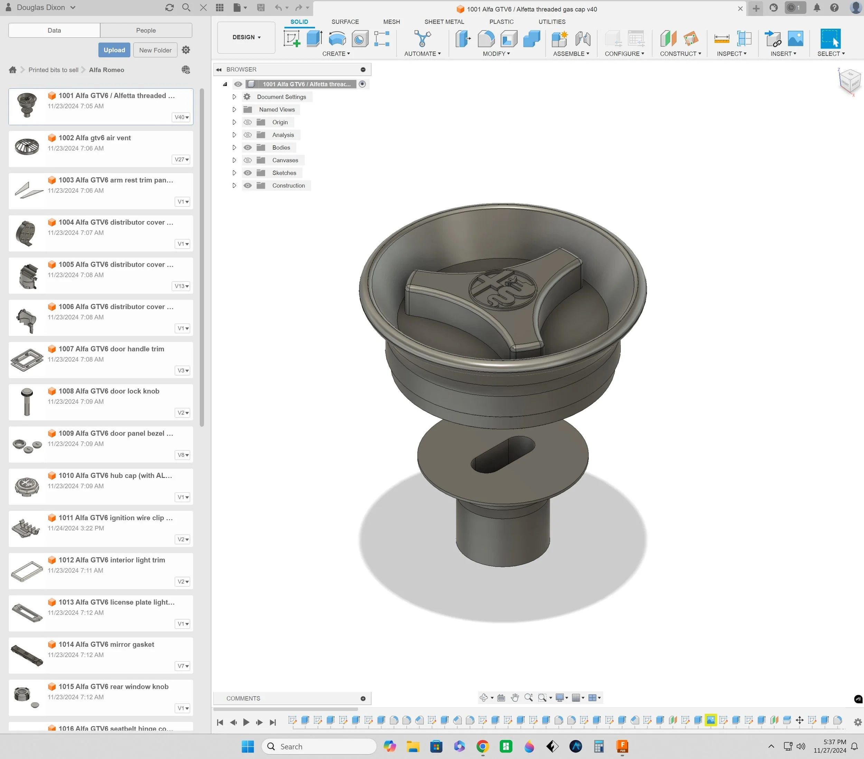The width and height of the screenshot is (864, 759).
Task: Click the ViewCube in the viewport corner
Action: (849, 81)
